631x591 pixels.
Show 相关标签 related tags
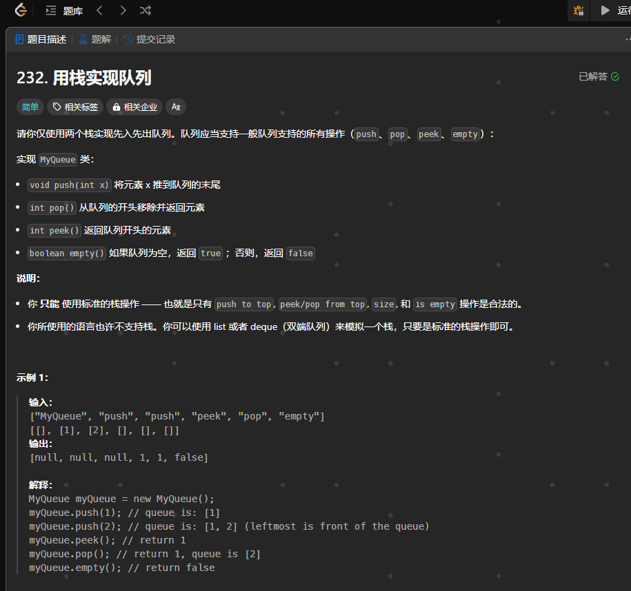coord(75,107)
